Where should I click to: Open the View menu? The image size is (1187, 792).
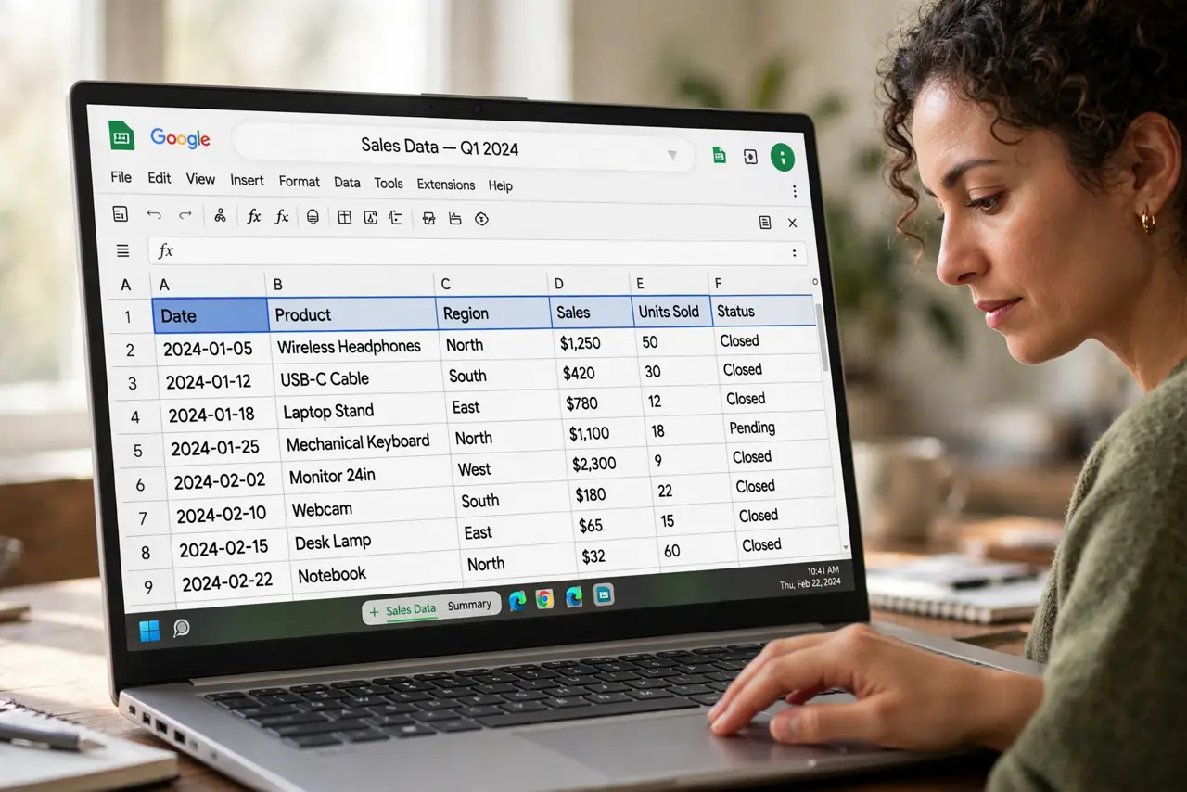[x=200, y=179]
